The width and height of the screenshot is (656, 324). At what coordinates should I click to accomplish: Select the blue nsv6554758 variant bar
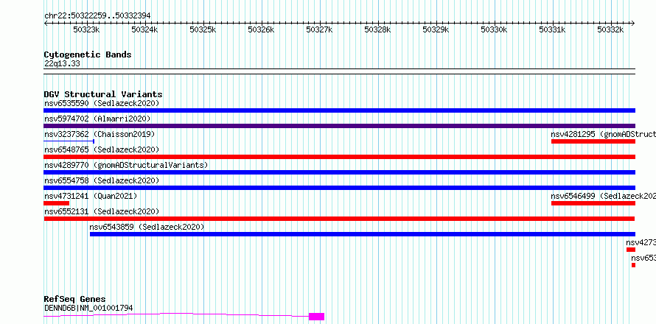pos(339,188)
